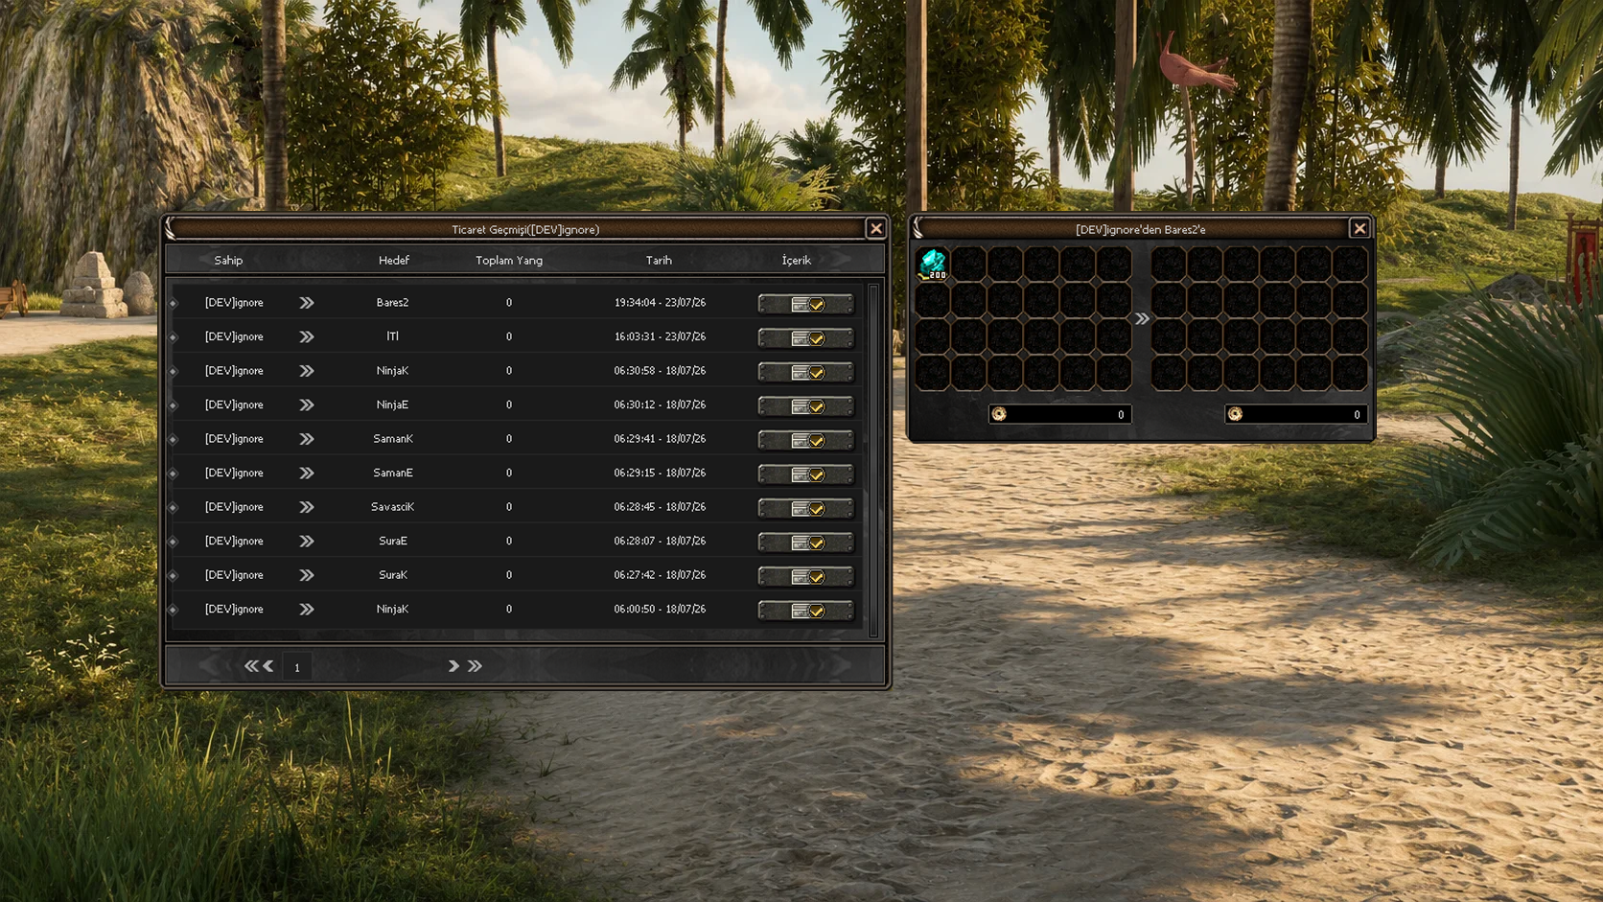
Task: Click the green gem item in trade slot
Action: 933,264
